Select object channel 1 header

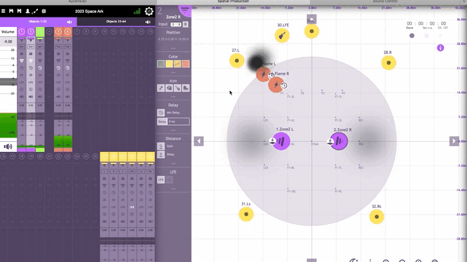[x=22, y=32]
